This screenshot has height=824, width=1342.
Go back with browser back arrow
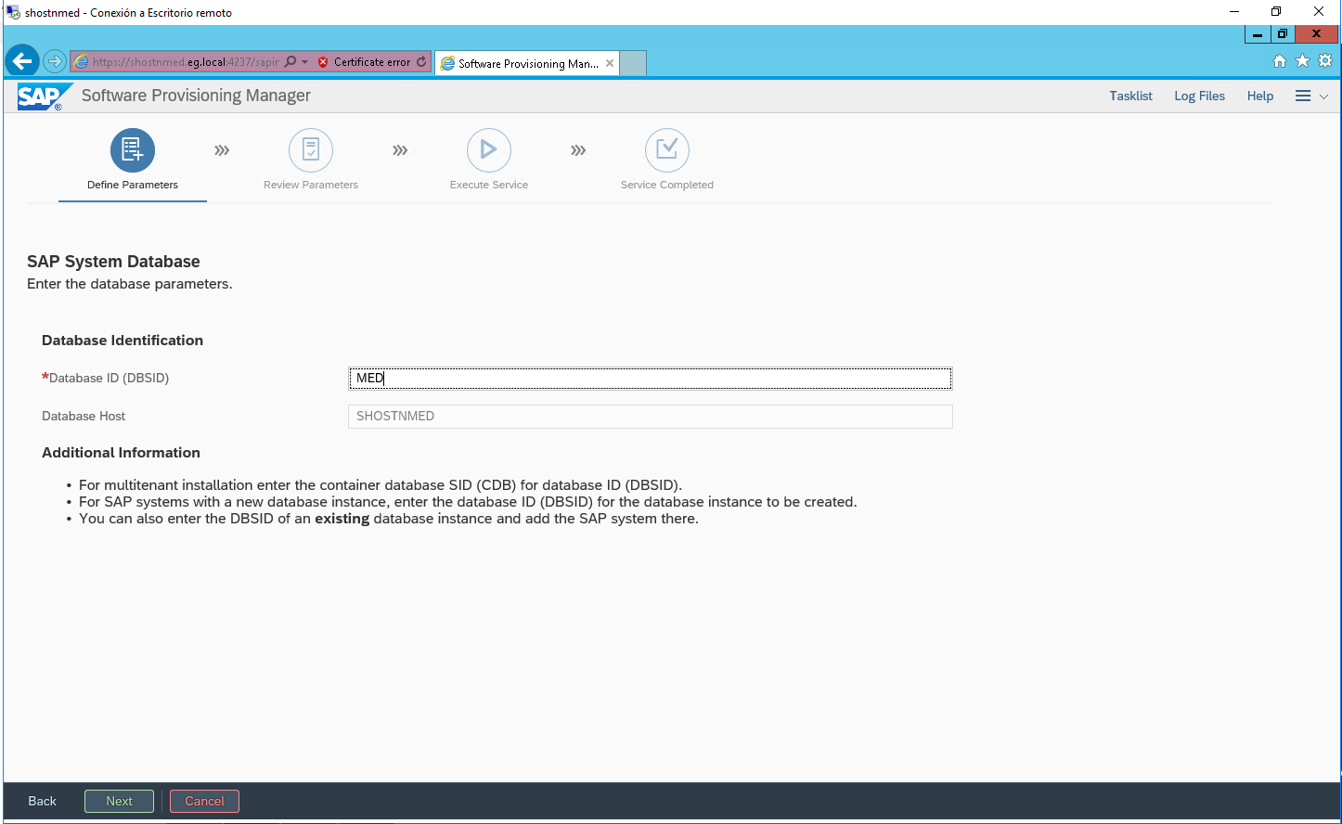(22, 61)
